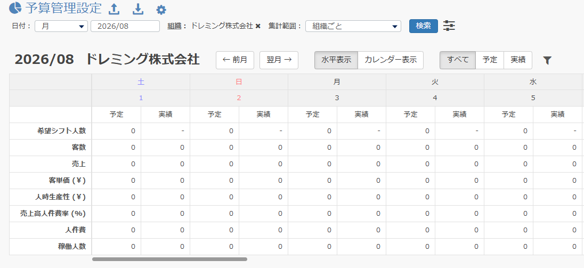The image size is (584, 268).
Task: Click the 客数 row label
Action: point(78,148)
